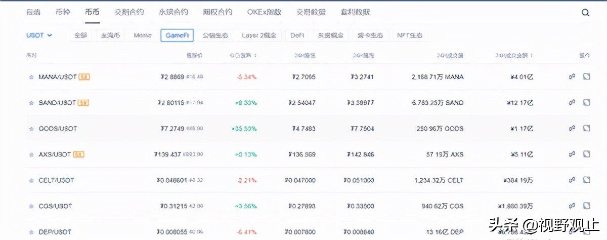Screen dimensions: 607x240
Task: Favorite AXS/USDT with its star
Action: click(31, 154)
